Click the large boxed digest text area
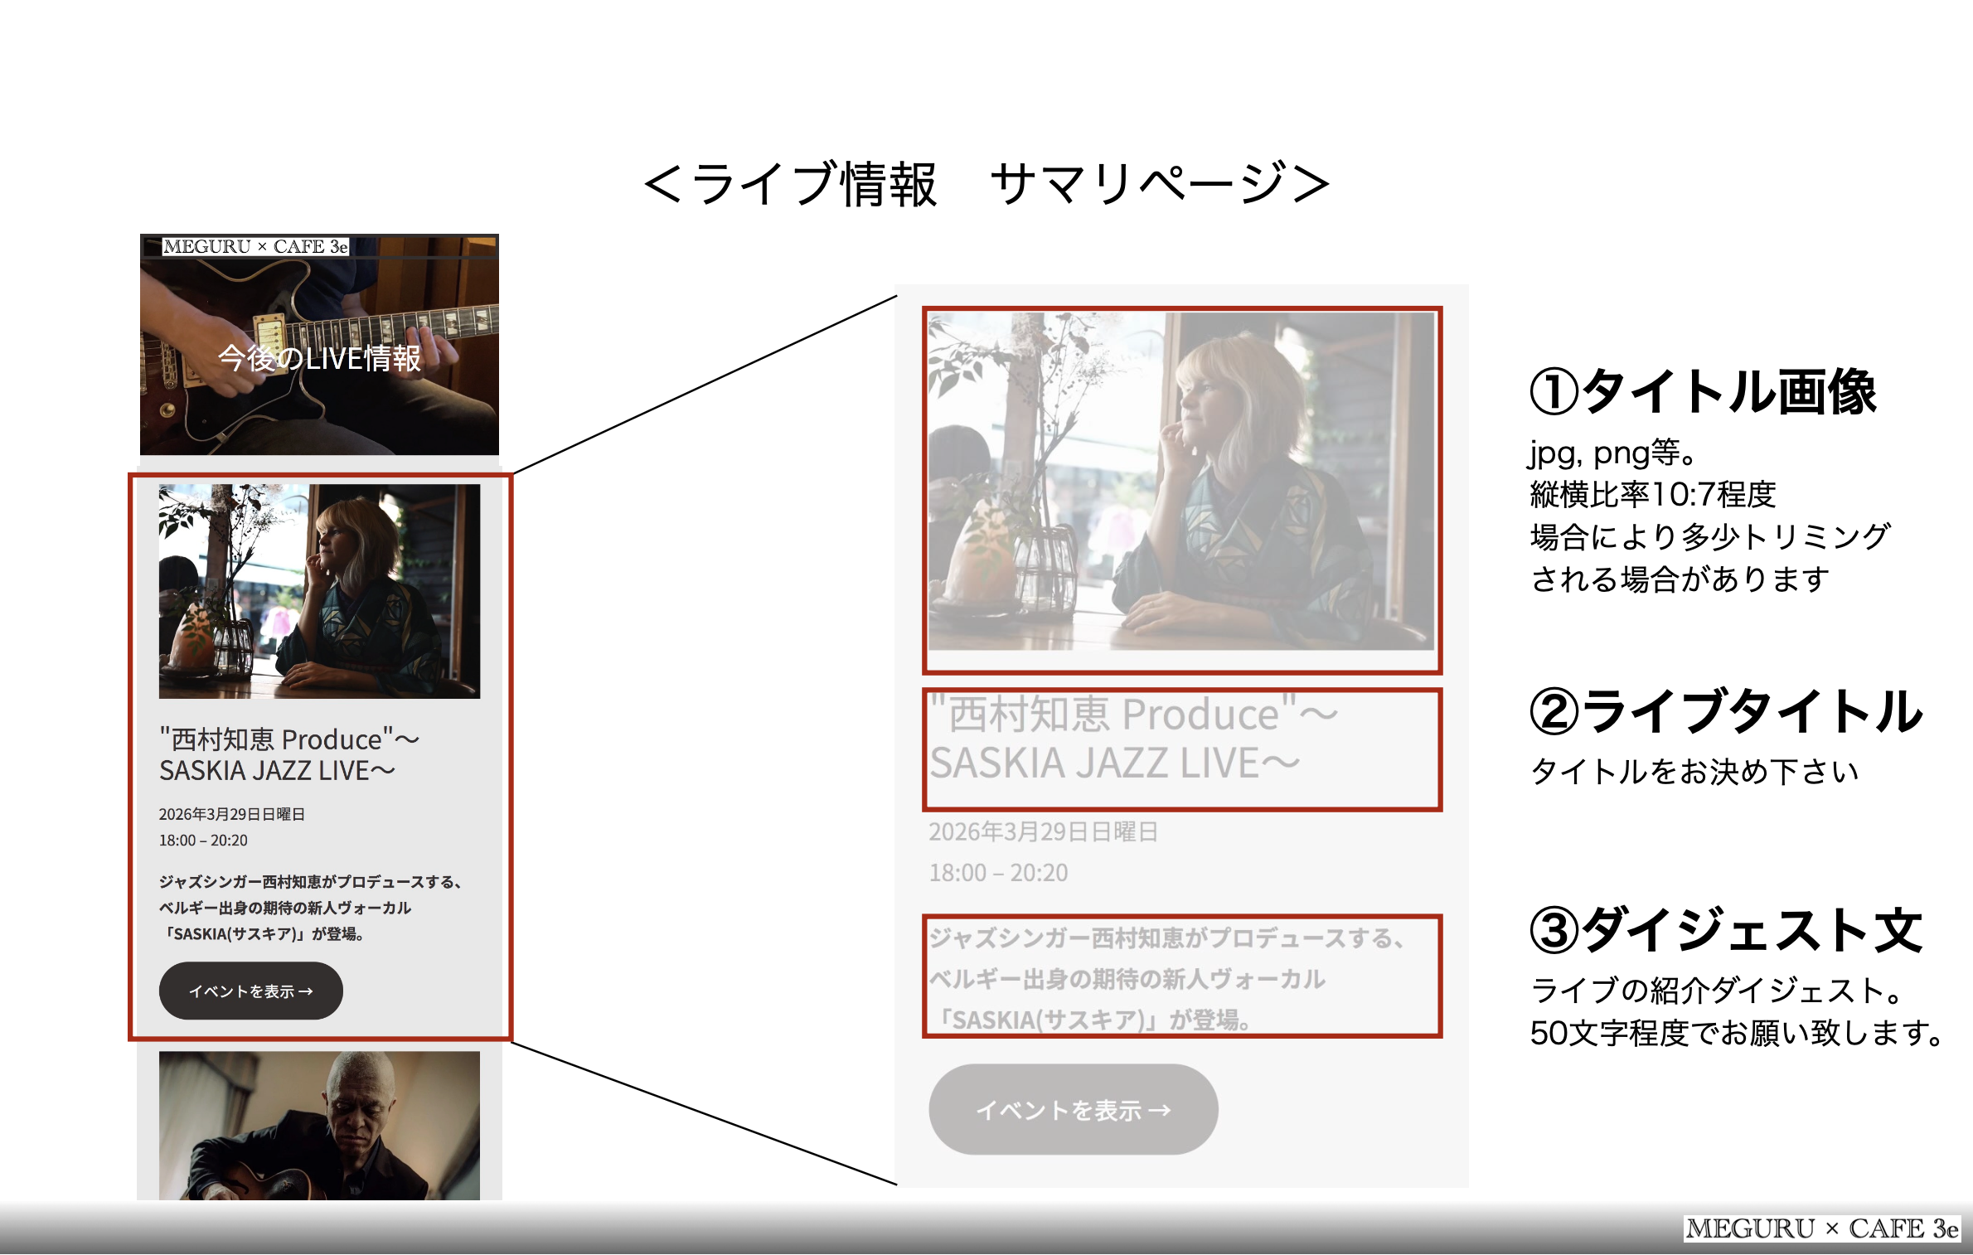The width and height of the screenshot is (1973, 1255). point(1181,978)
